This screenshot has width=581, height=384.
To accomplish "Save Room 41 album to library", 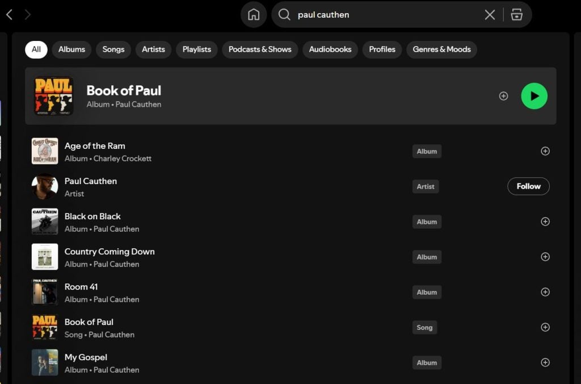I will point(545,292).
